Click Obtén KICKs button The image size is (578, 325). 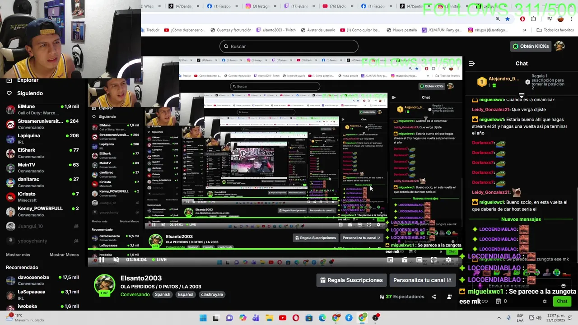click(531, 46)
